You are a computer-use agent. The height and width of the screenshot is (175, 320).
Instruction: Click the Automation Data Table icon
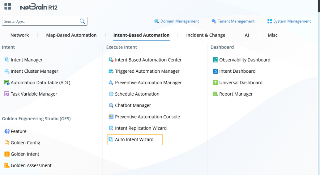[7, 83]
